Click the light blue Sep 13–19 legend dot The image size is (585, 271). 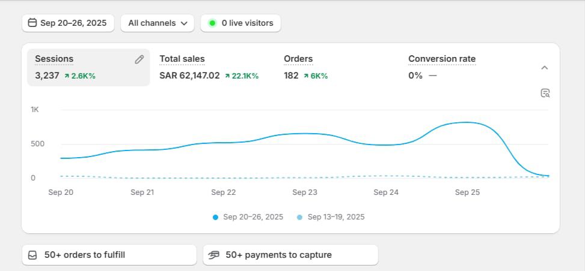(x=300, y=217)
